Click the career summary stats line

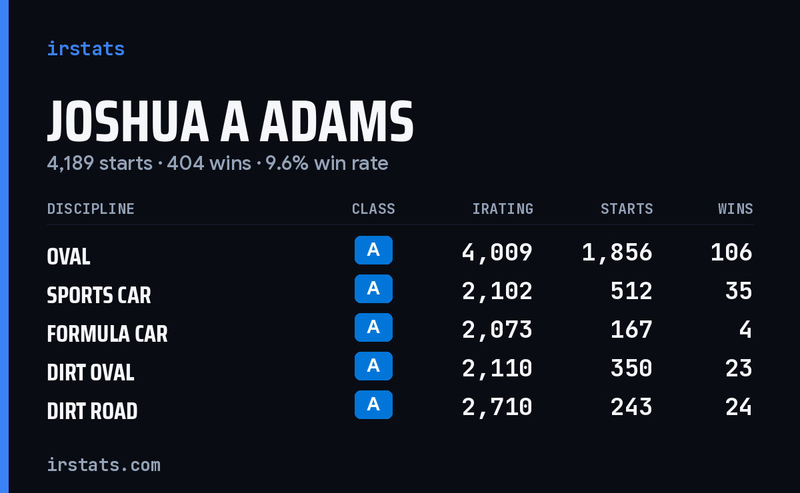(x=217, y=163)
